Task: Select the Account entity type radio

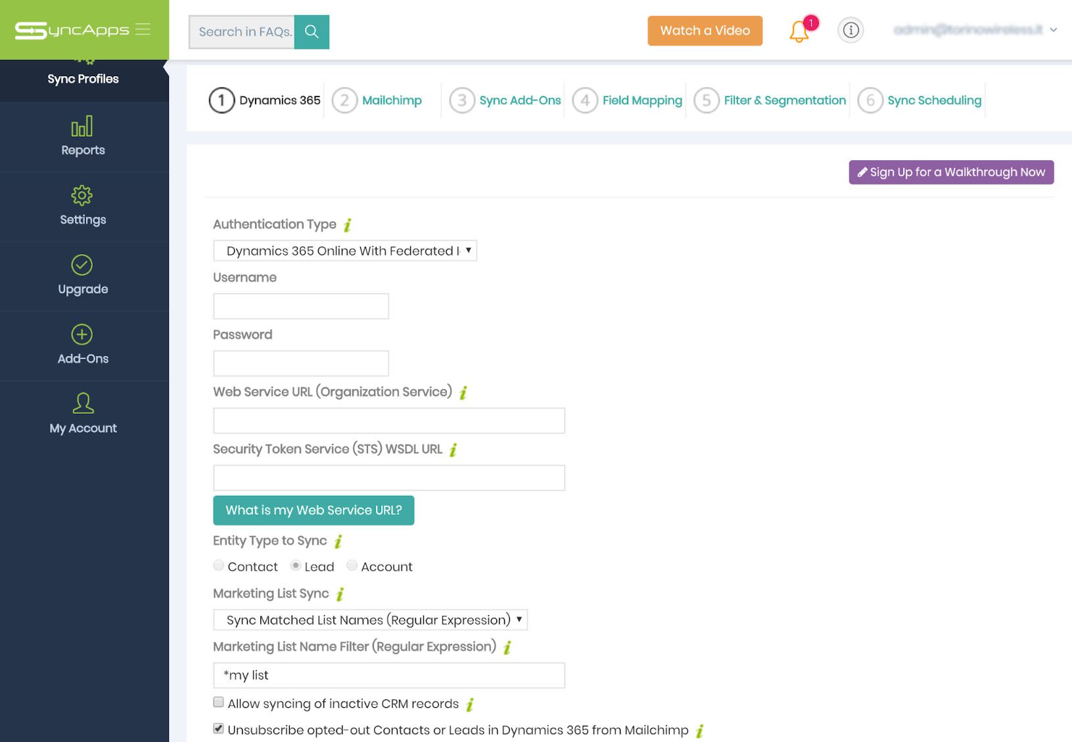Action: [352, 565]
